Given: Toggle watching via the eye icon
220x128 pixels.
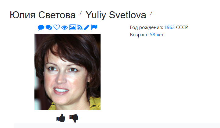Looking at the screenshot, I should point(65,27).
